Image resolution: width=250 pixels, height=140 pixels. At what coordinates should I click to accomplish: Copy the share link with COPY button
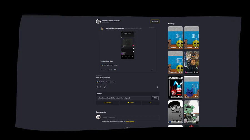[155, 98]
